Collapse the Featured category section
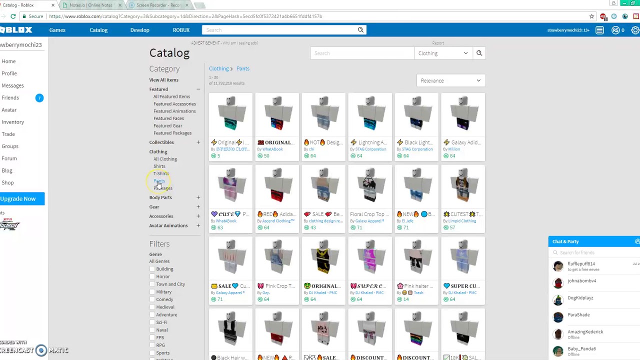 [198, 89]
